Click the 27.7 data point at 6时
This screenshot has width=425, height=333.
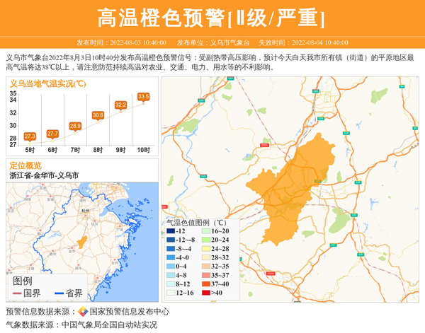tap(52, 134)
